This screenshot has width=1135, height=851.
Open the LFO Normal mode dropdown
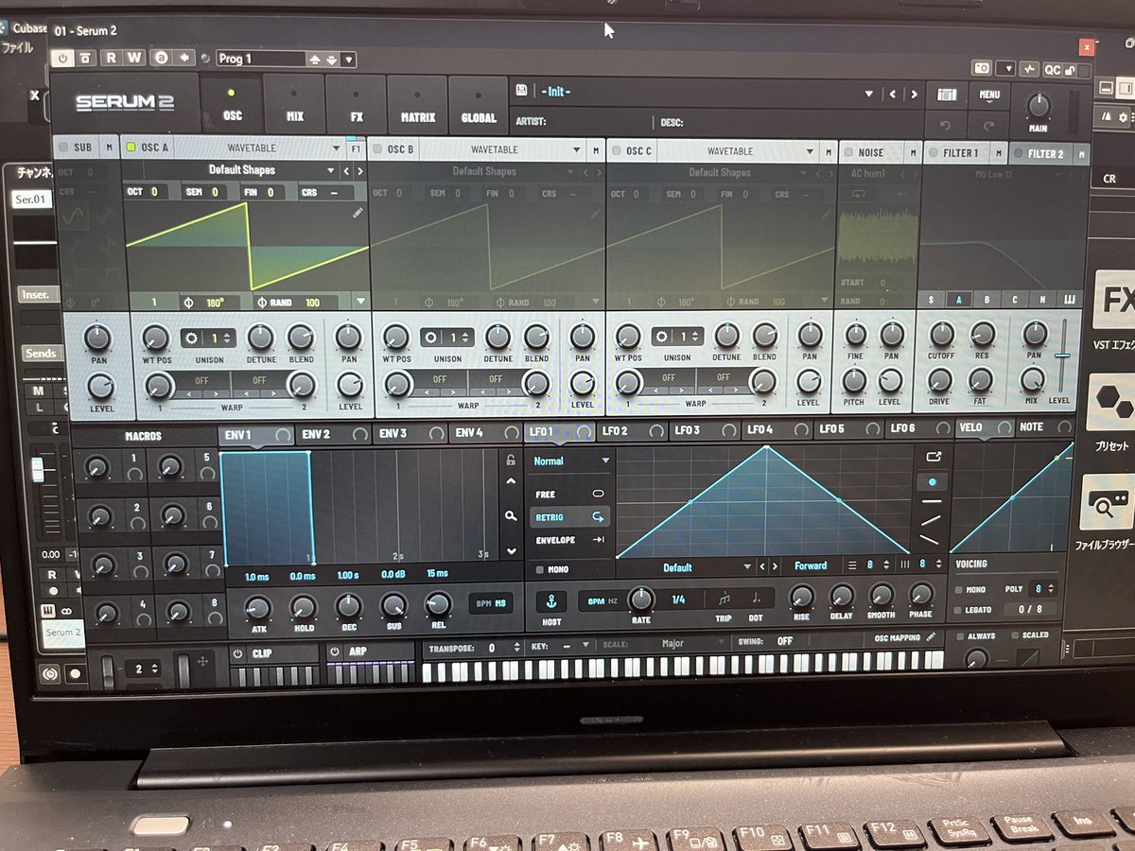(x=571, y=460)
